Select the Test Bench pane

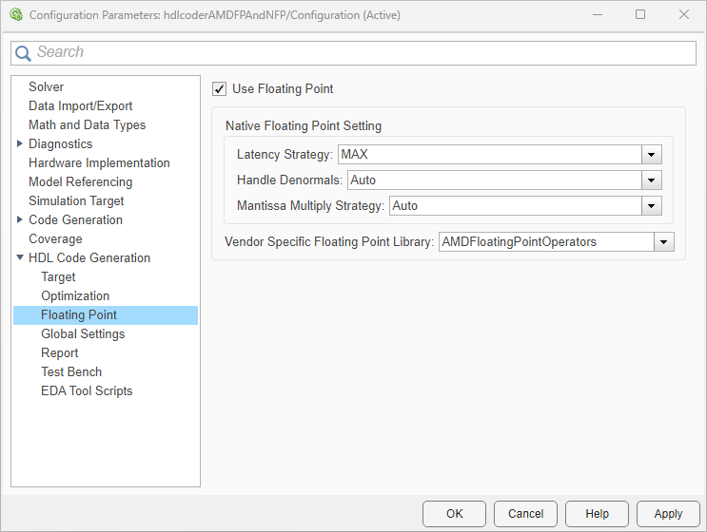[71, 372]
